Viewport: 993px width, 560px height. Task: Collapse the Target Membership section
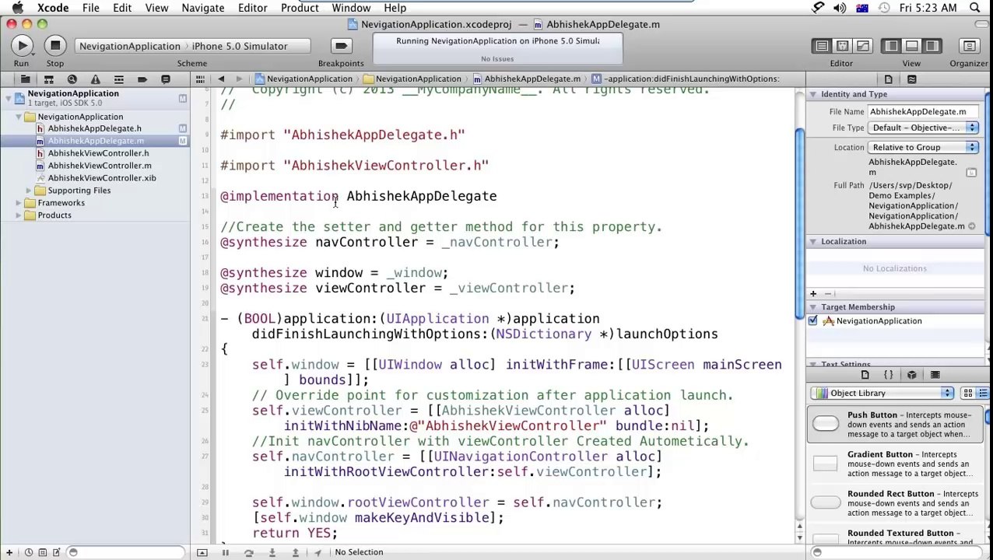[x=812, y=307]
